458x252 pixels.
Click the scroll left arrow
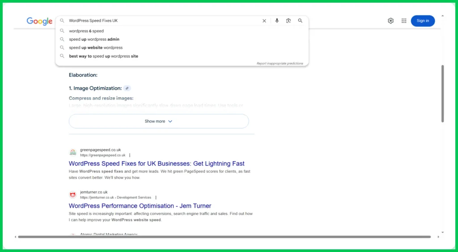coord(16,237)
